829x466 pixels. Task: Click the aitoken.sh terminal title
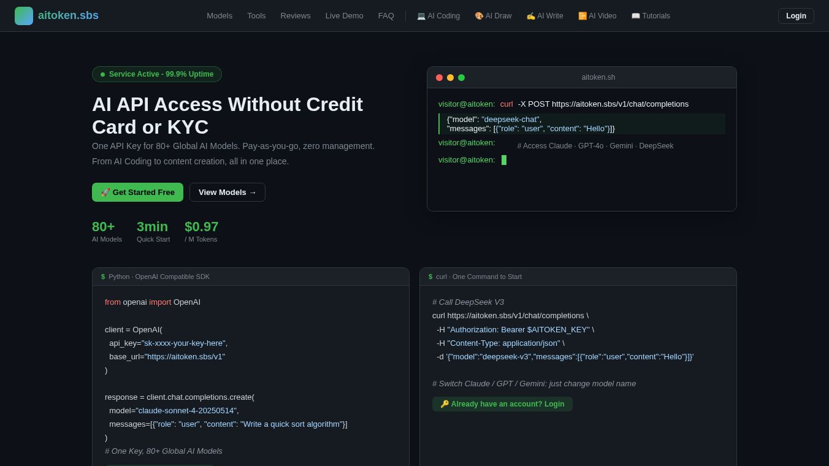click(x=598, y=77)
